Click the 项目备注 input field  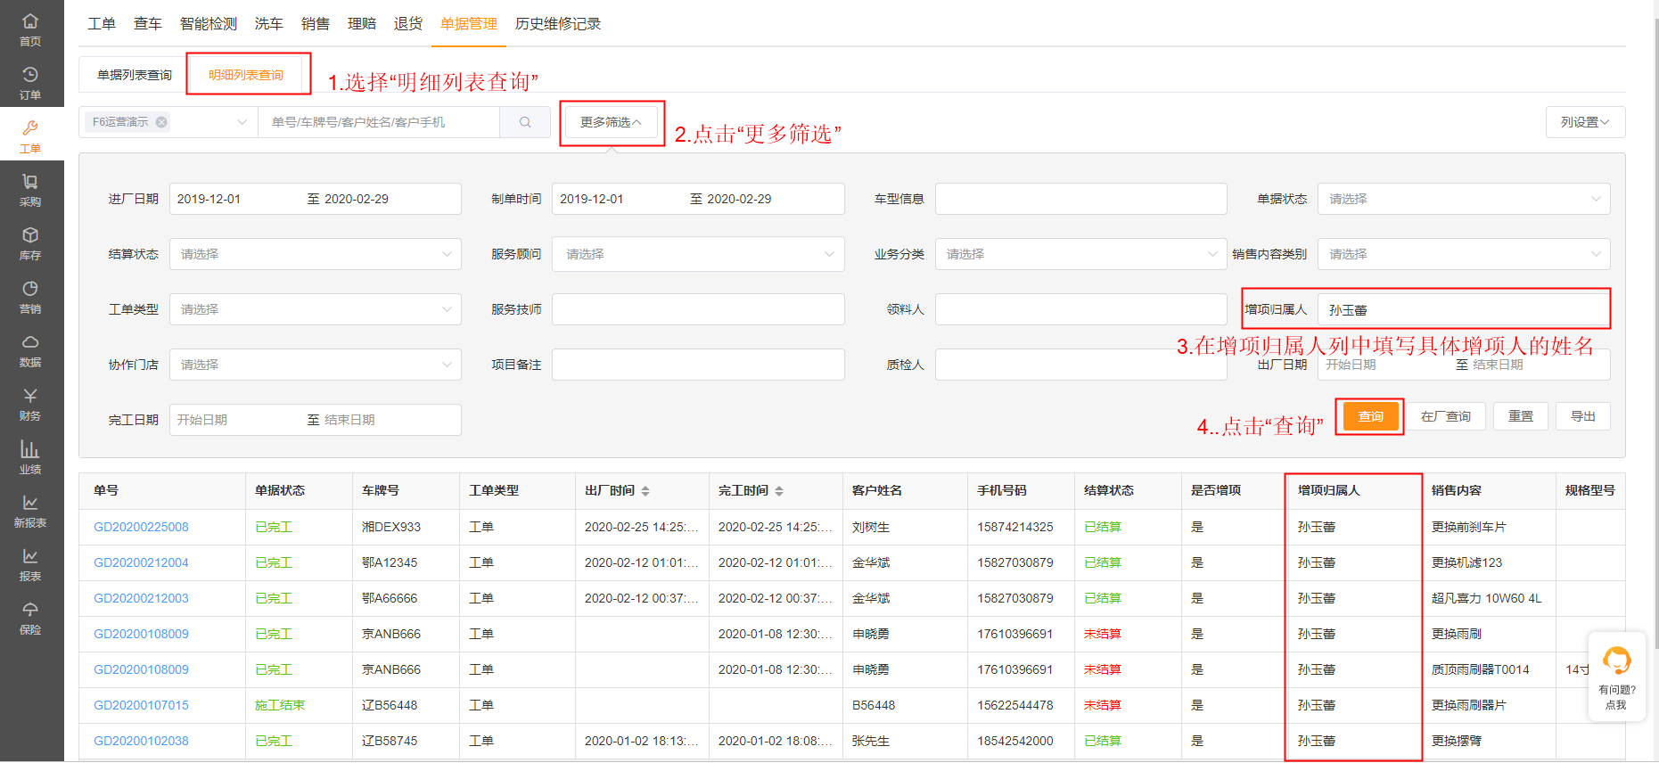(698, 365)
